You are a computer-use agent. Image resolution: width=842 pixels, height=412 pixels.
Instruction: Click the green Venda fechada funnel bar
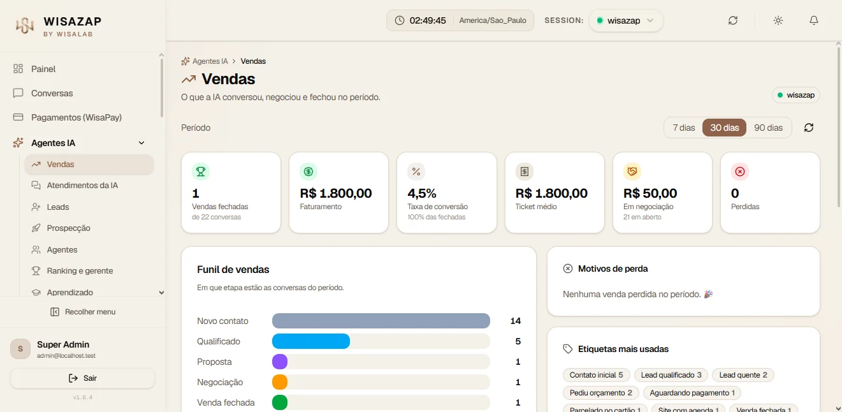point(280,402)
